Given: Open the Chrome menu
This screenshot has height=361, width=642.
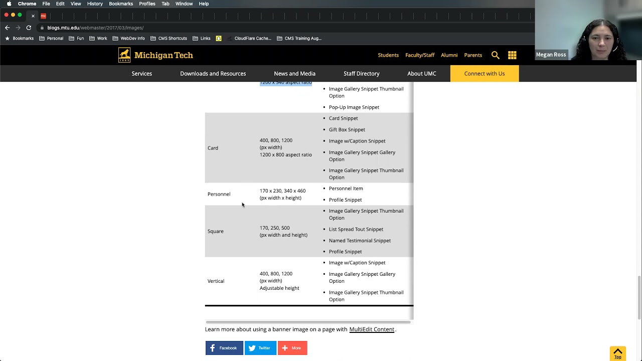Looking at the screenshot, I should (x=27, y=4).
